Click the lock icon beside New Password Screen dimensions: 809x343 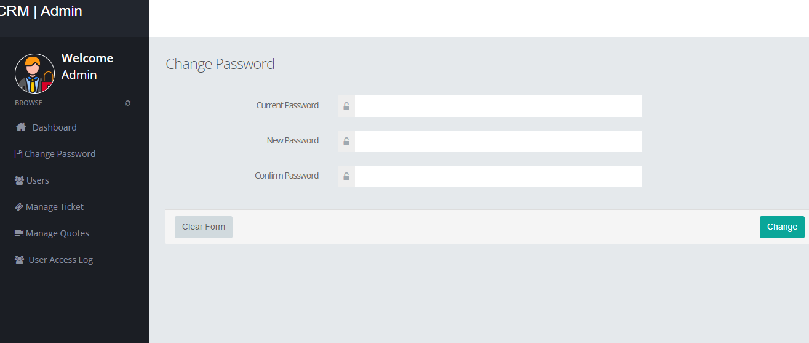click(x=346, y=141)
